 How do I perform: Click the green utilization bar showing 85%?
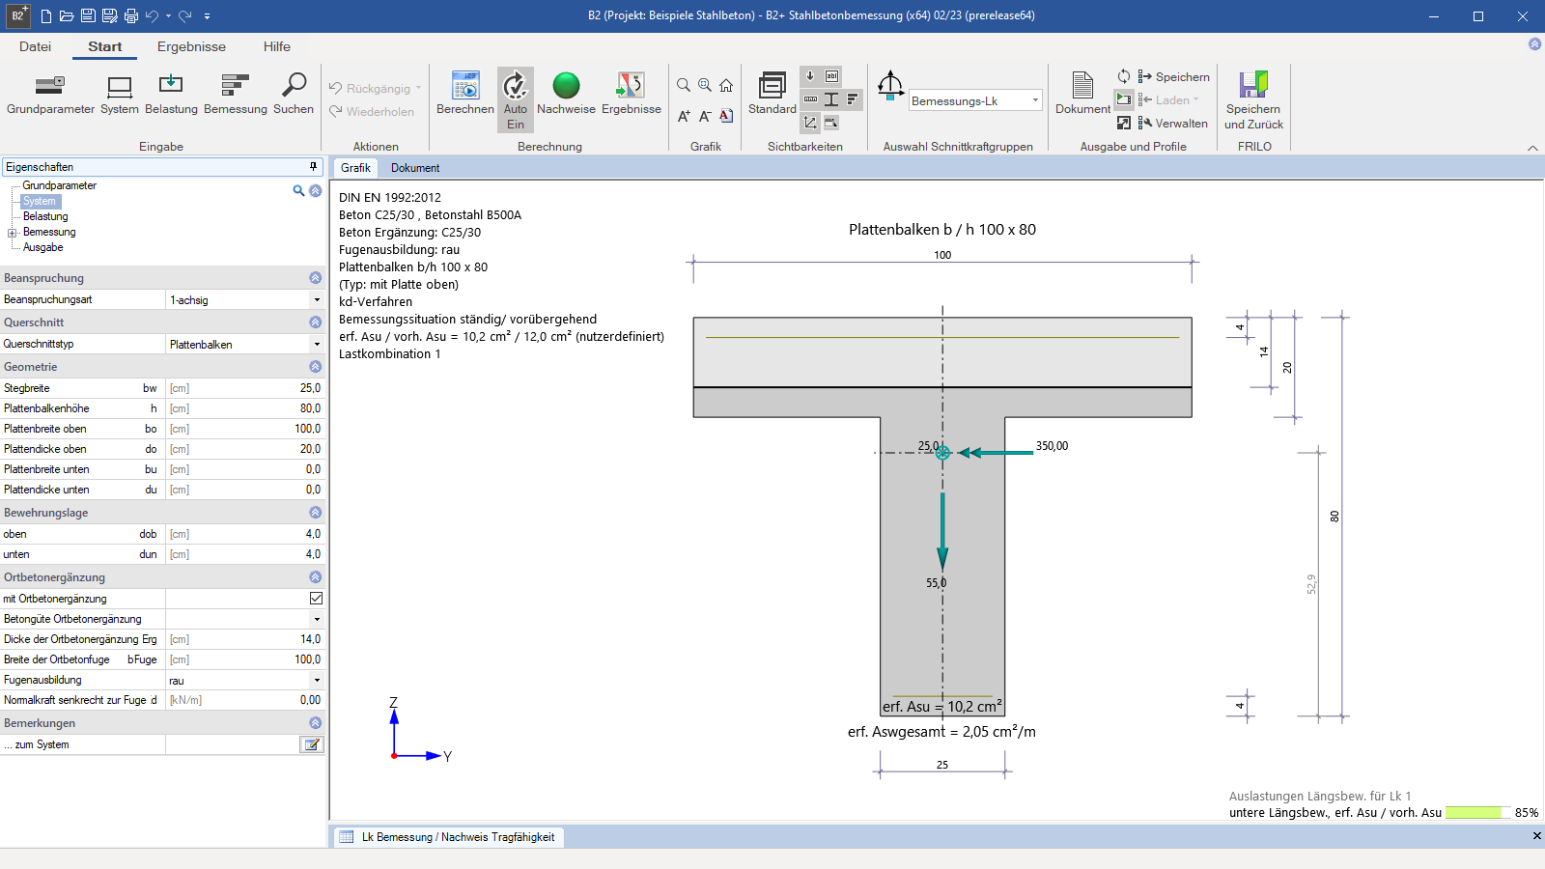[1477, 813]
